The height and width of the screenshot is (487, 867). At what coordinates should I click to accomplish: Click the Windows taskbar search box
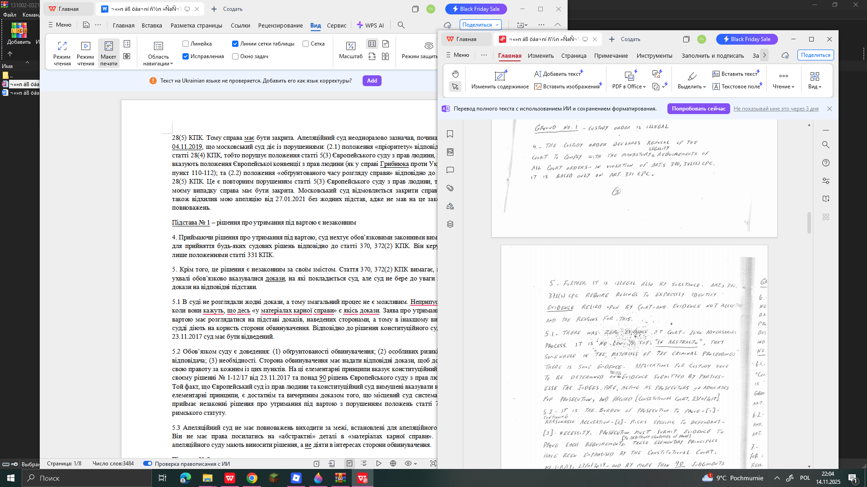[87, 478]
